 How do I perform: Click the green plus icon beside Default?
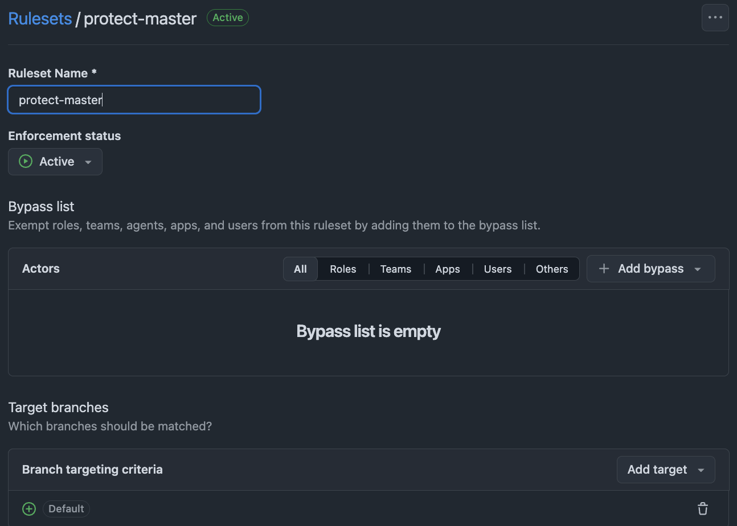click(29, 509)
